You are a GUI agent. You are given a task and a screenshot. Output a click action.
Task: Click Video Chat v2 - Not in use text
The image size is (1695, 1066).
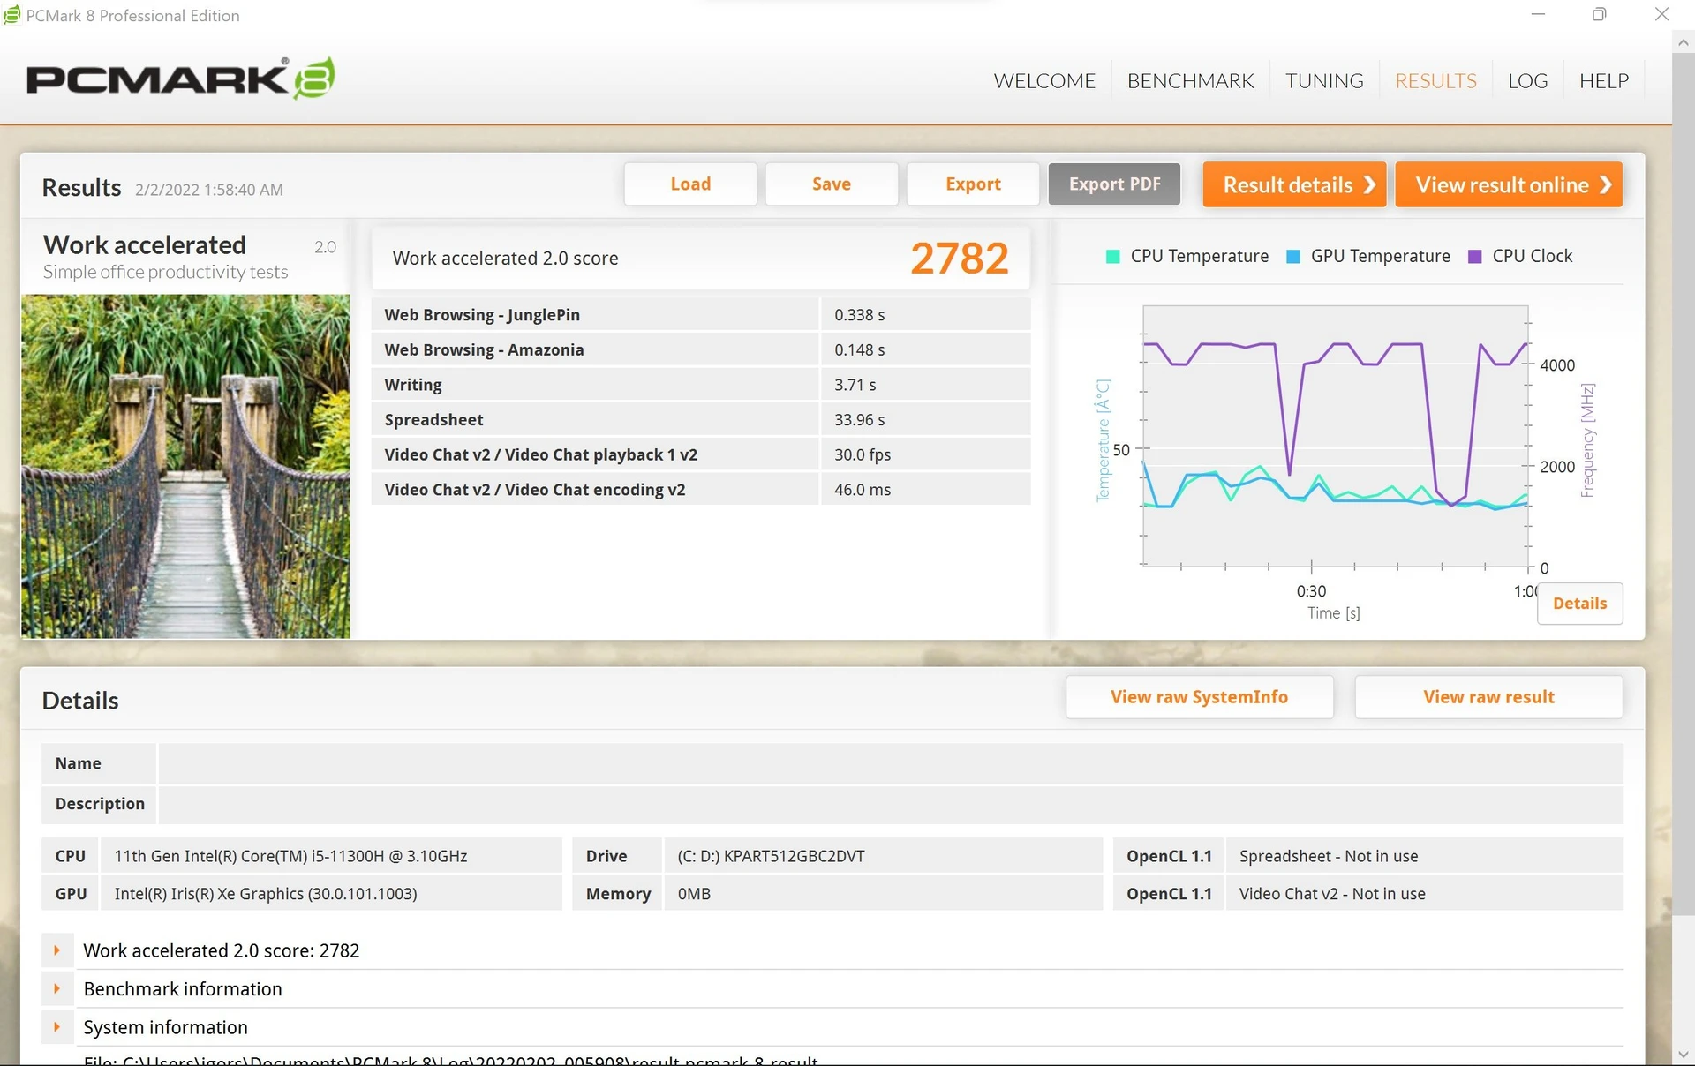1332,894
